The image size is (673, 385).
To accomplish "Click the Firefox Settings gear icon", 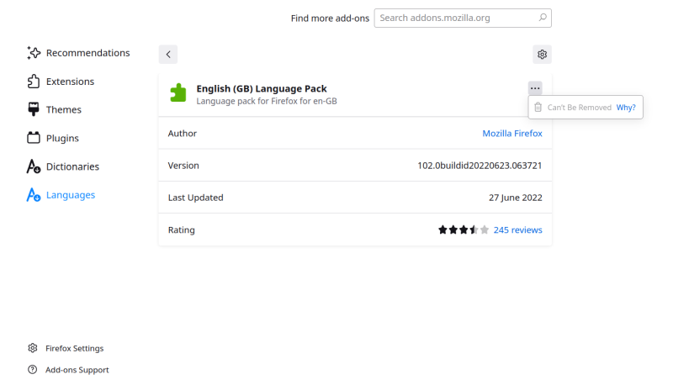I will click(33, 348).
